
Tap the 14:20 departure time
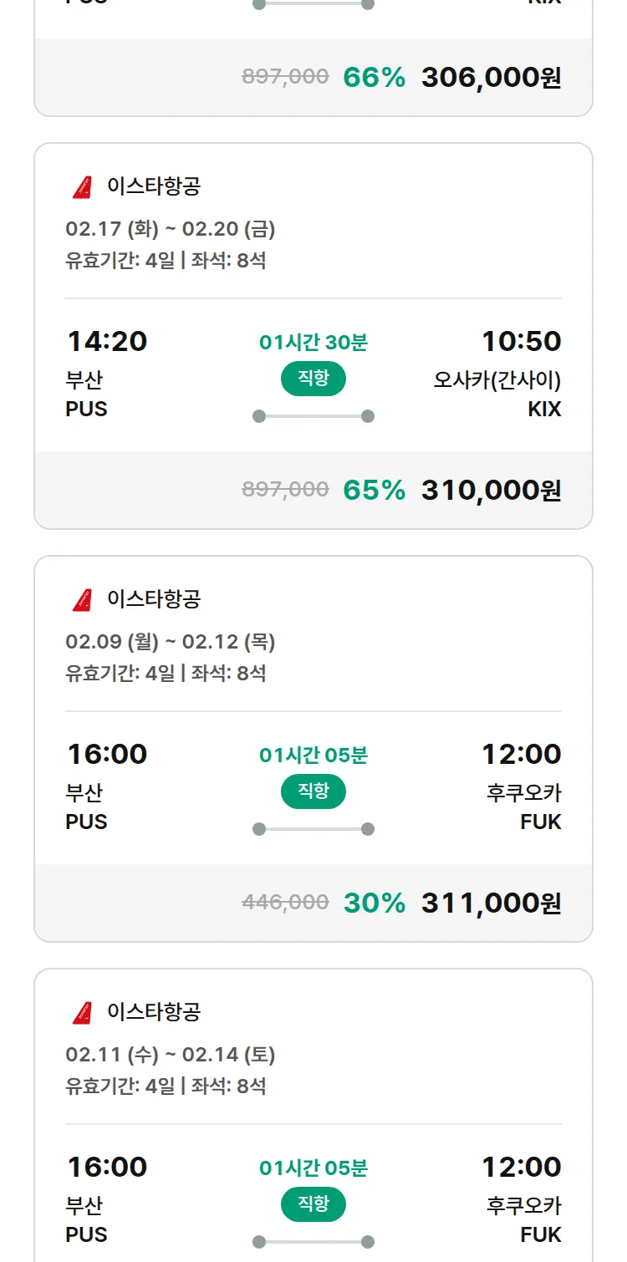coord(107,341)
